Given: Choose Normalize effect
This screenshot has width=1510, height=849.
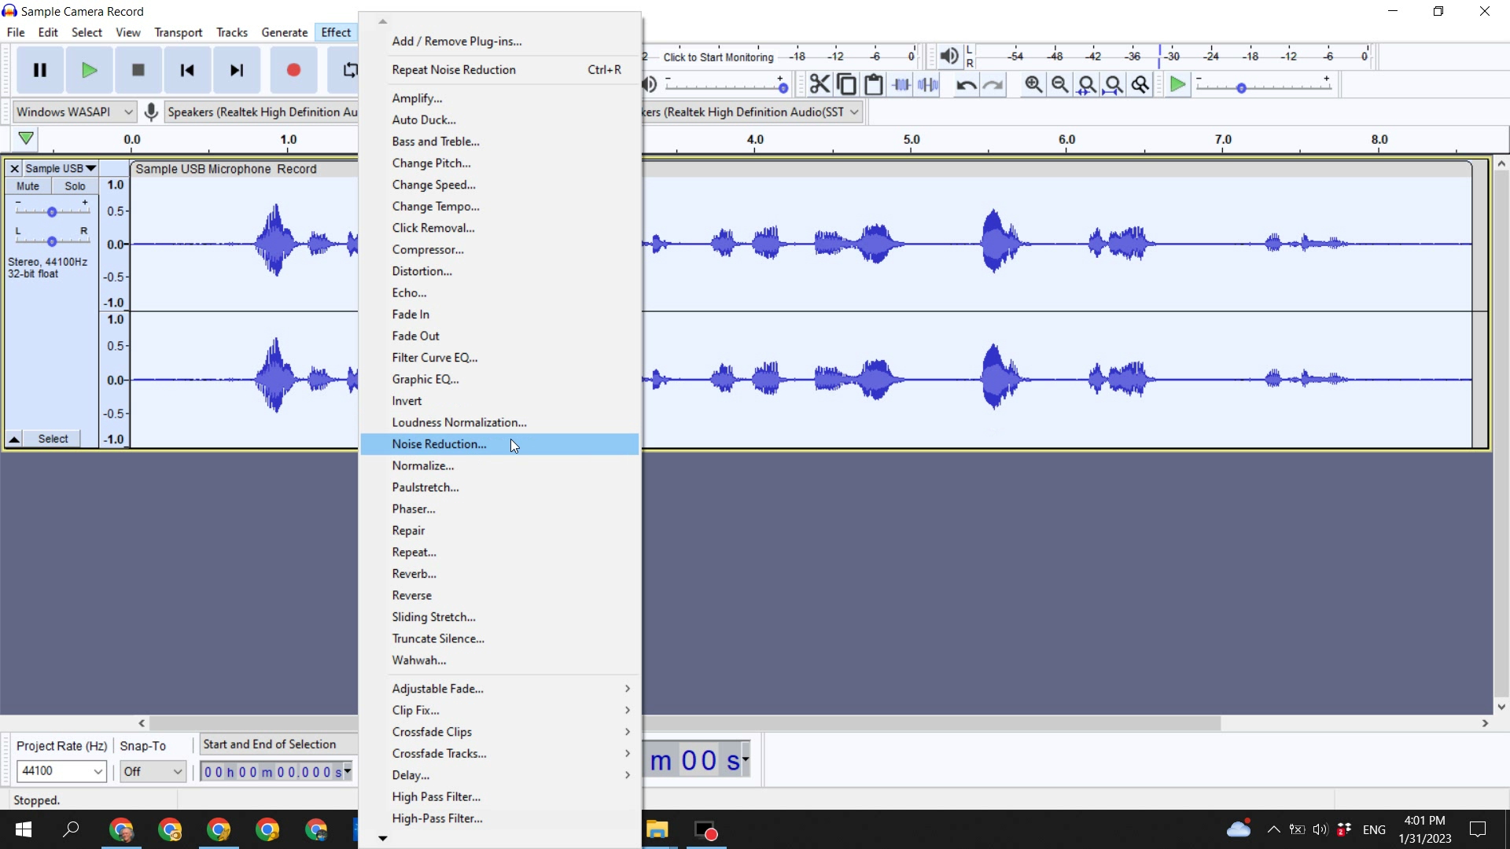Looking at the screenshot, I should 499,465.
